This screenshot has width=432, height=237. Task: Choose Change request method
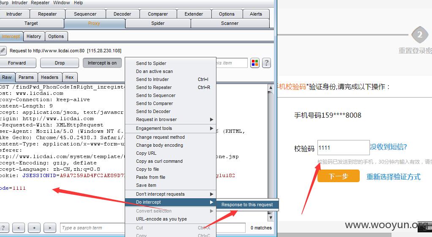click(x=170, y=137)
